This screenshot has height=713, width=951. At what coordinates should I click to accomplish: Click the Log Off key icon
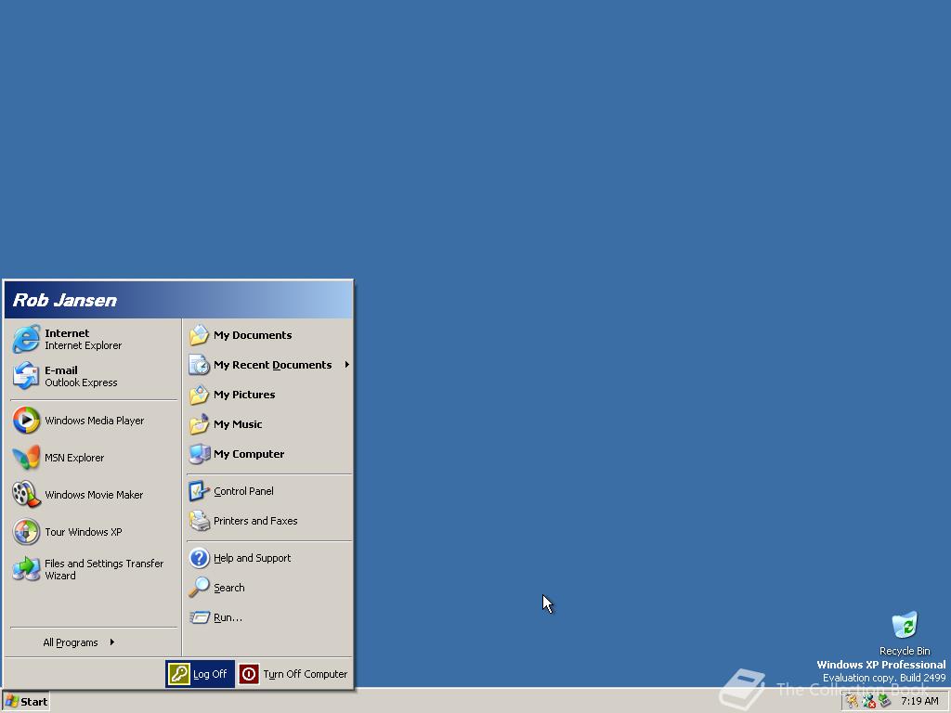pos(179,674)
